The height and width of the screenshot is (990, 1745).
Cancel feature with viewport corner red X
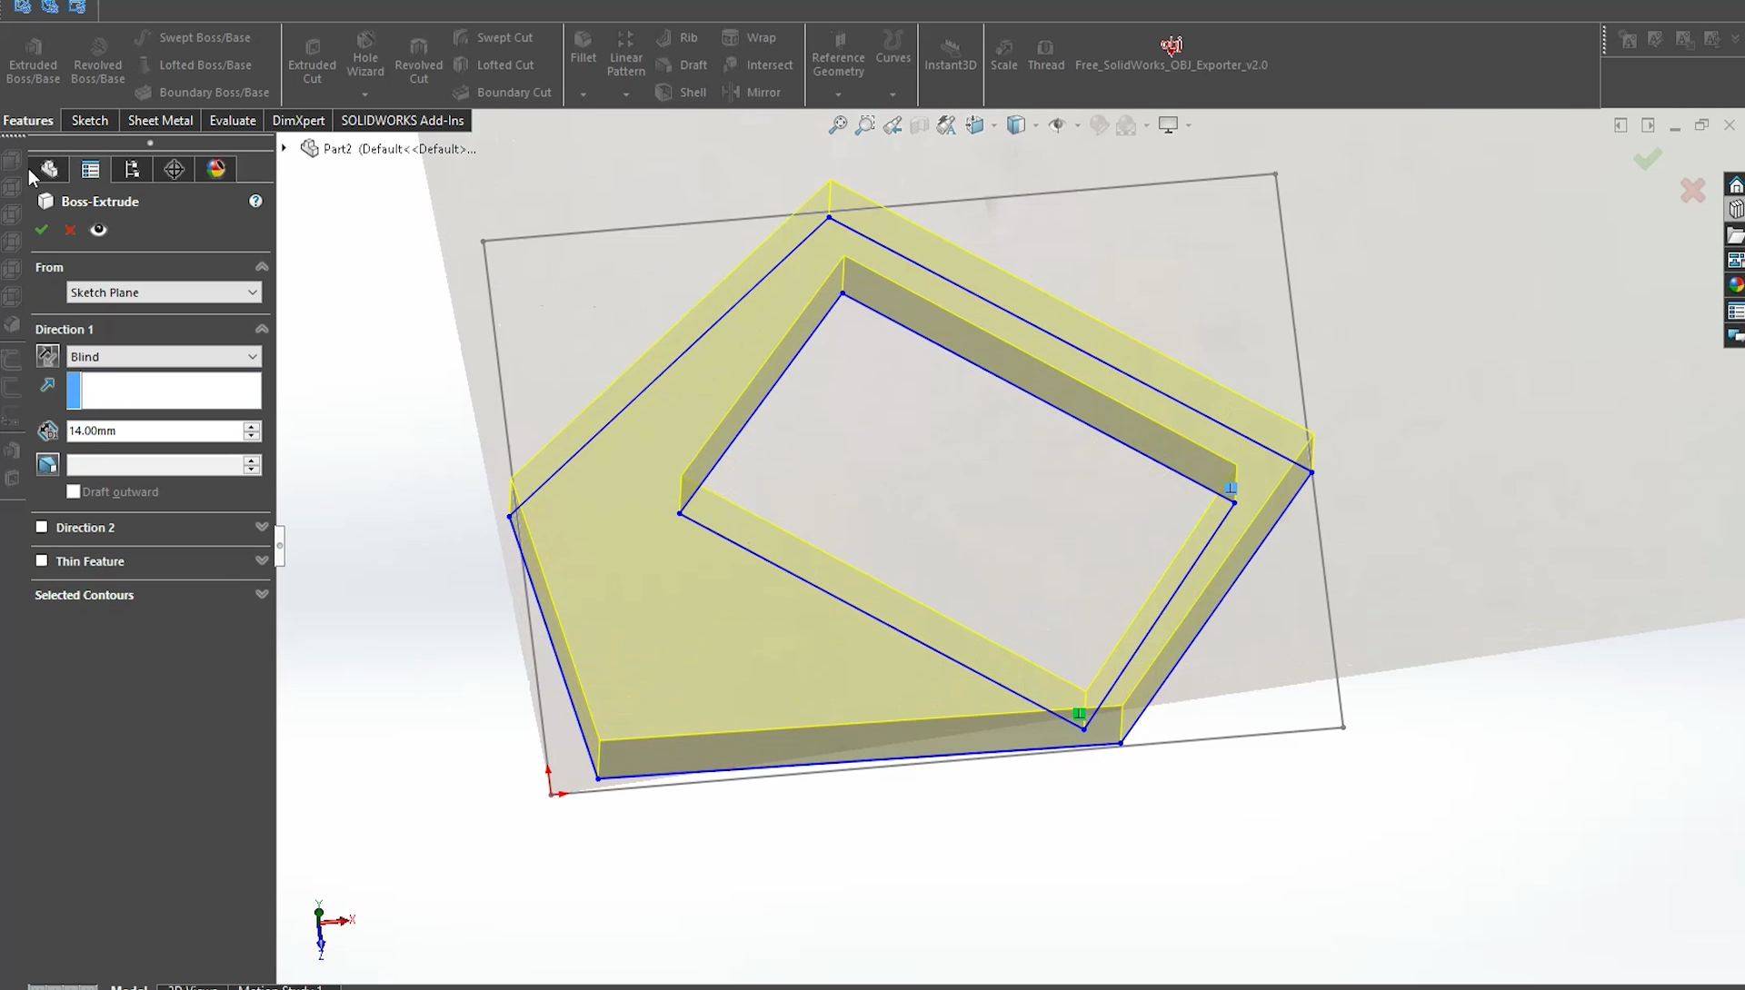click(x=1692, y=190)
